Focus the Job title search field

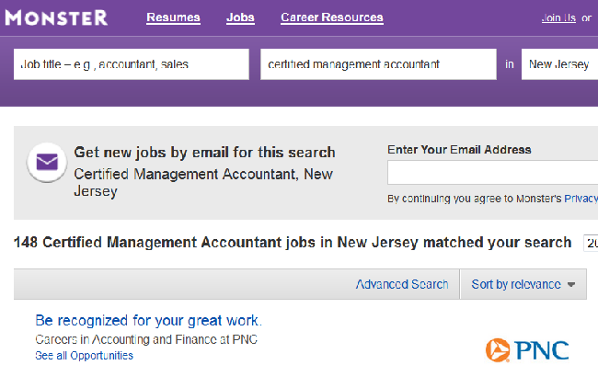click(132, 64)
